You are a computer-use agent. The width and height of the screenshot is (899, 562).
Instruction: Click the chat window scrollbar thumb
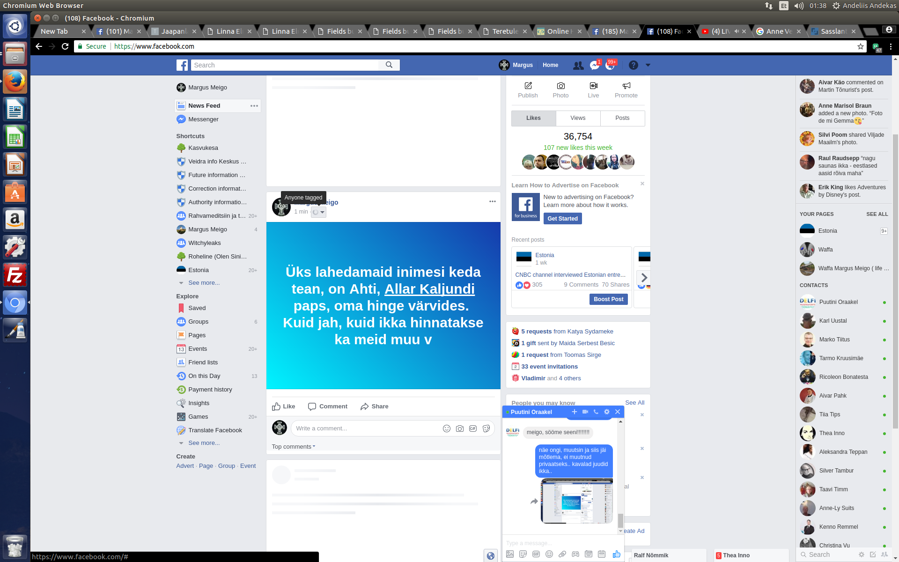620,520
